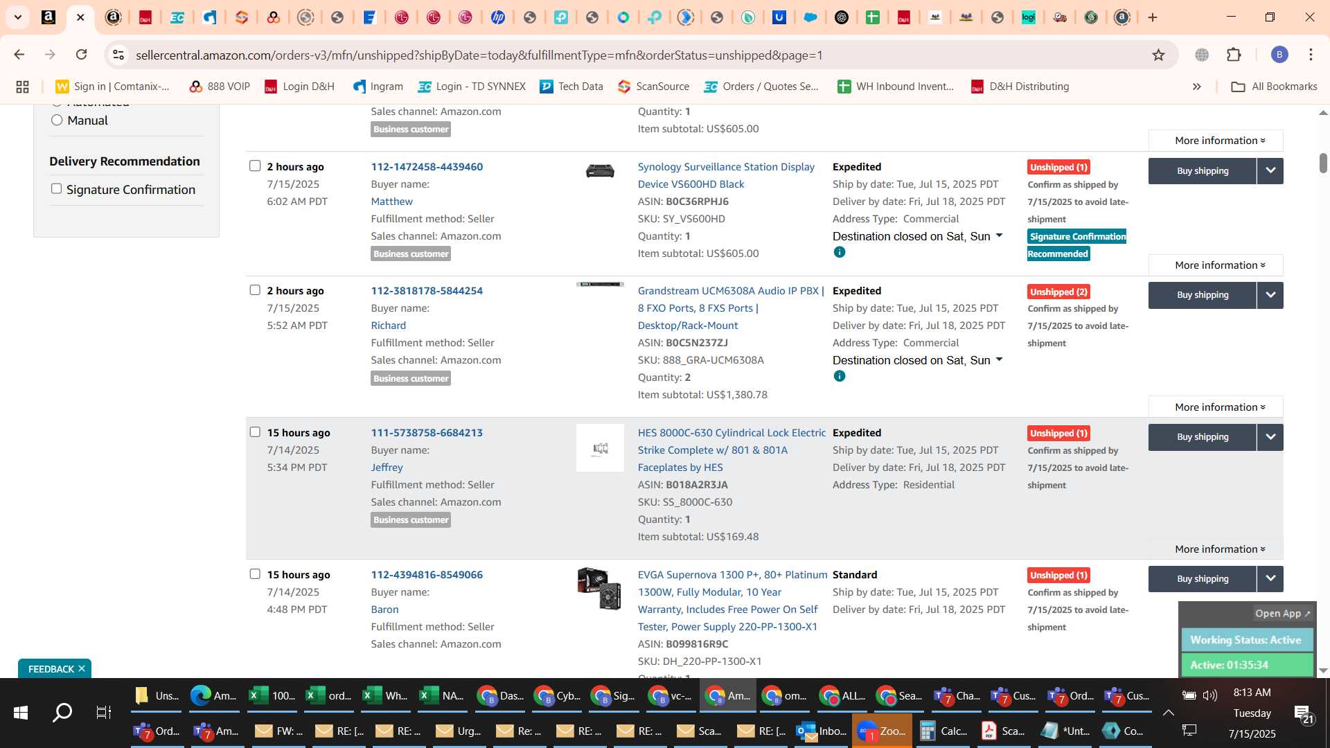The width and height of the screenshot is (1330, 748).
Task: Open All Bookmarks folder
Action: tap(1275, 87)
